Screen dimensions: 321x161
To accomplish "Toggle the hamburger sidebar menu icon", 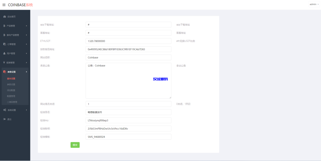I will [x=4, y=5].
